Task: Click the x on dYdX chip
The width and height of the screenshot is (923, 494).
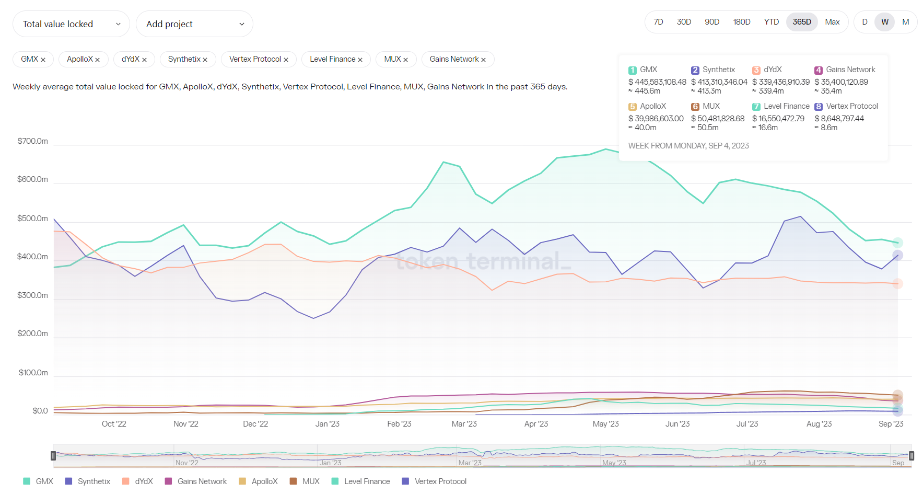Action: coord(144,60)
